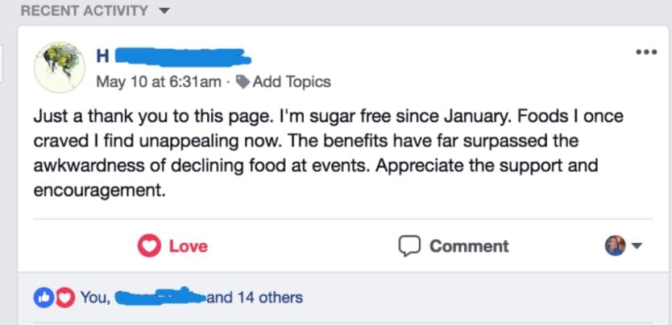This screenshot has height=325, width=672.
Task: Open the red heart reaction in reactions summary
Action: pos(64,297)
